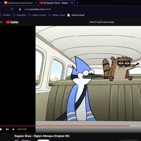The height and width of the screenshot is (141, 141).
Task: Click the address bar URL
Action: point(38,9)
